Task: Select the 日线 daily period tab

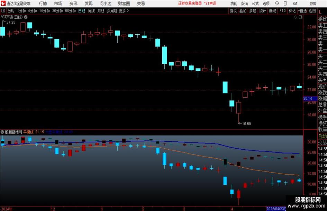Action: (82, 11)
